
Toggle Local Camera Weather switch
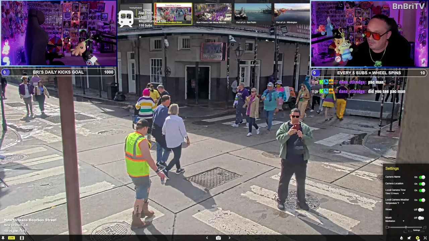422,200
